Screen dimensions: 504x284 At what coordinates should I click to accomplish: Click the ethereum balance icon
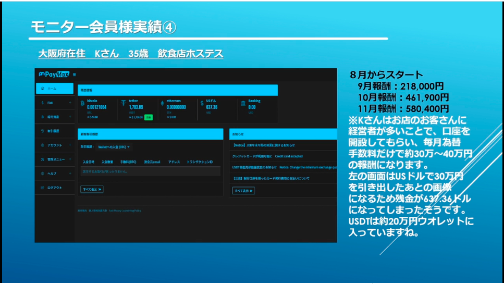pos(162,103)
